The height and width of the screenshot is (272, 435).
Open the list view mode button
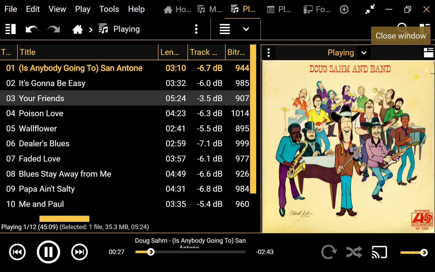point(225,29)
